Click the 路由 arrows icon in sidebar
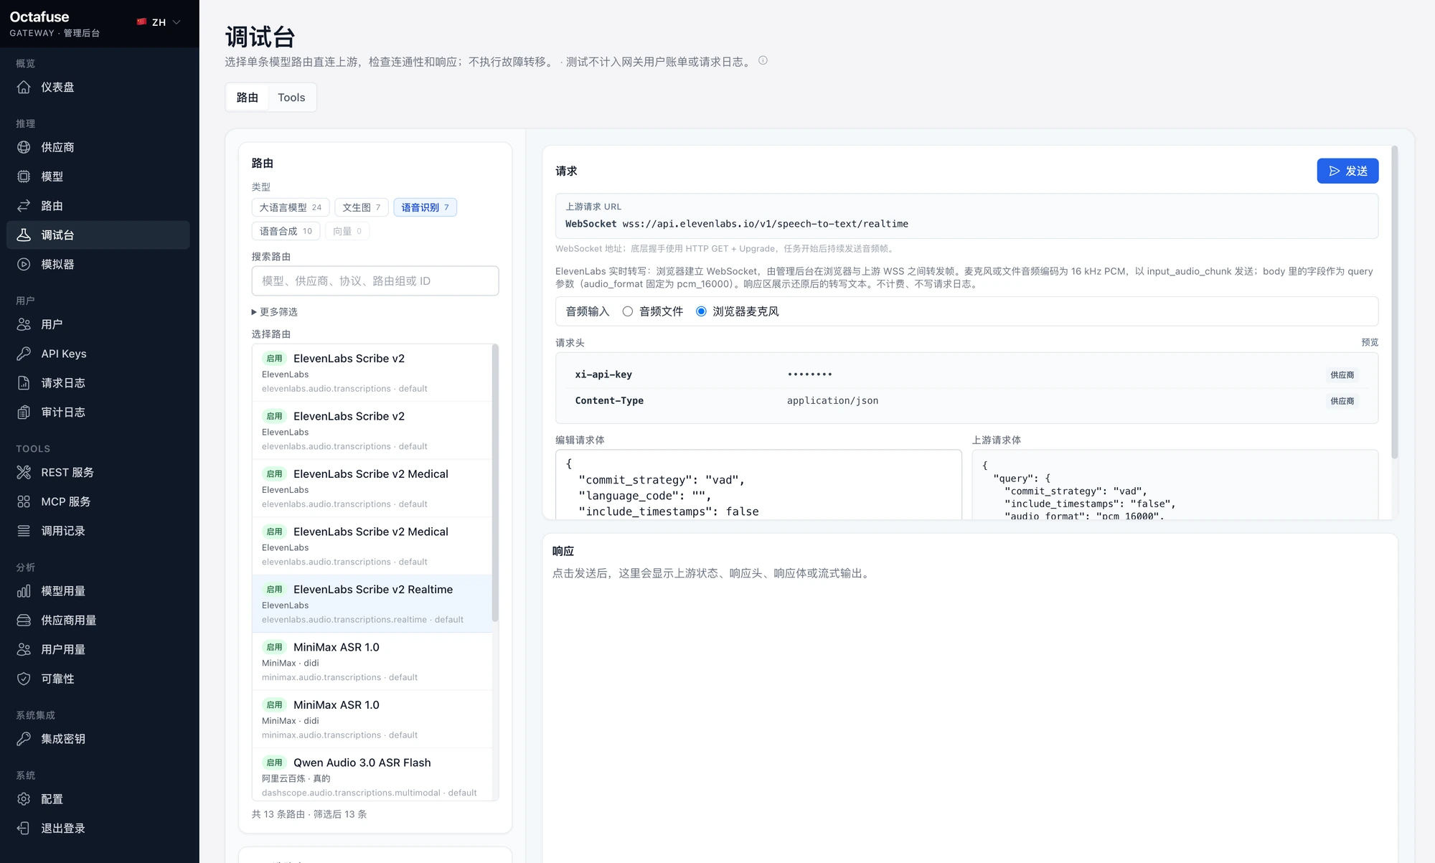1435x863 pixels. [24, 206]
